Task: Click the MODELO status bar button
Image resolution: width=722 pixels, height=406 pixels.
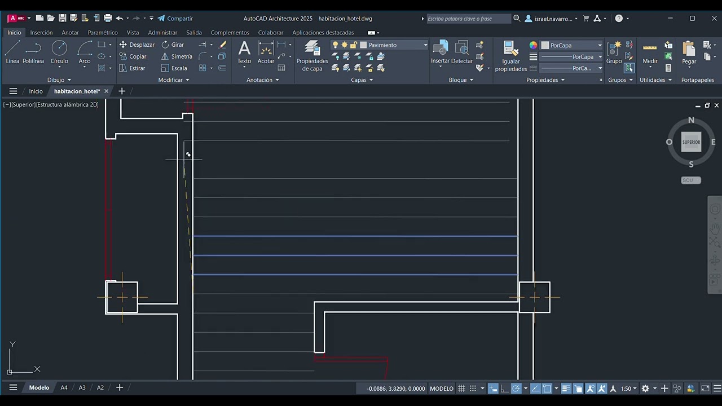Action: (442, 389)
